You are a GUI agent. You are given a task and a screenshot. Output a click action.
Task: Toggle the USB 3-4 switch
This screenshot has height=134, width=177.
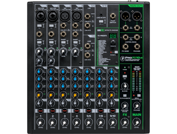(x=101, y=22)
